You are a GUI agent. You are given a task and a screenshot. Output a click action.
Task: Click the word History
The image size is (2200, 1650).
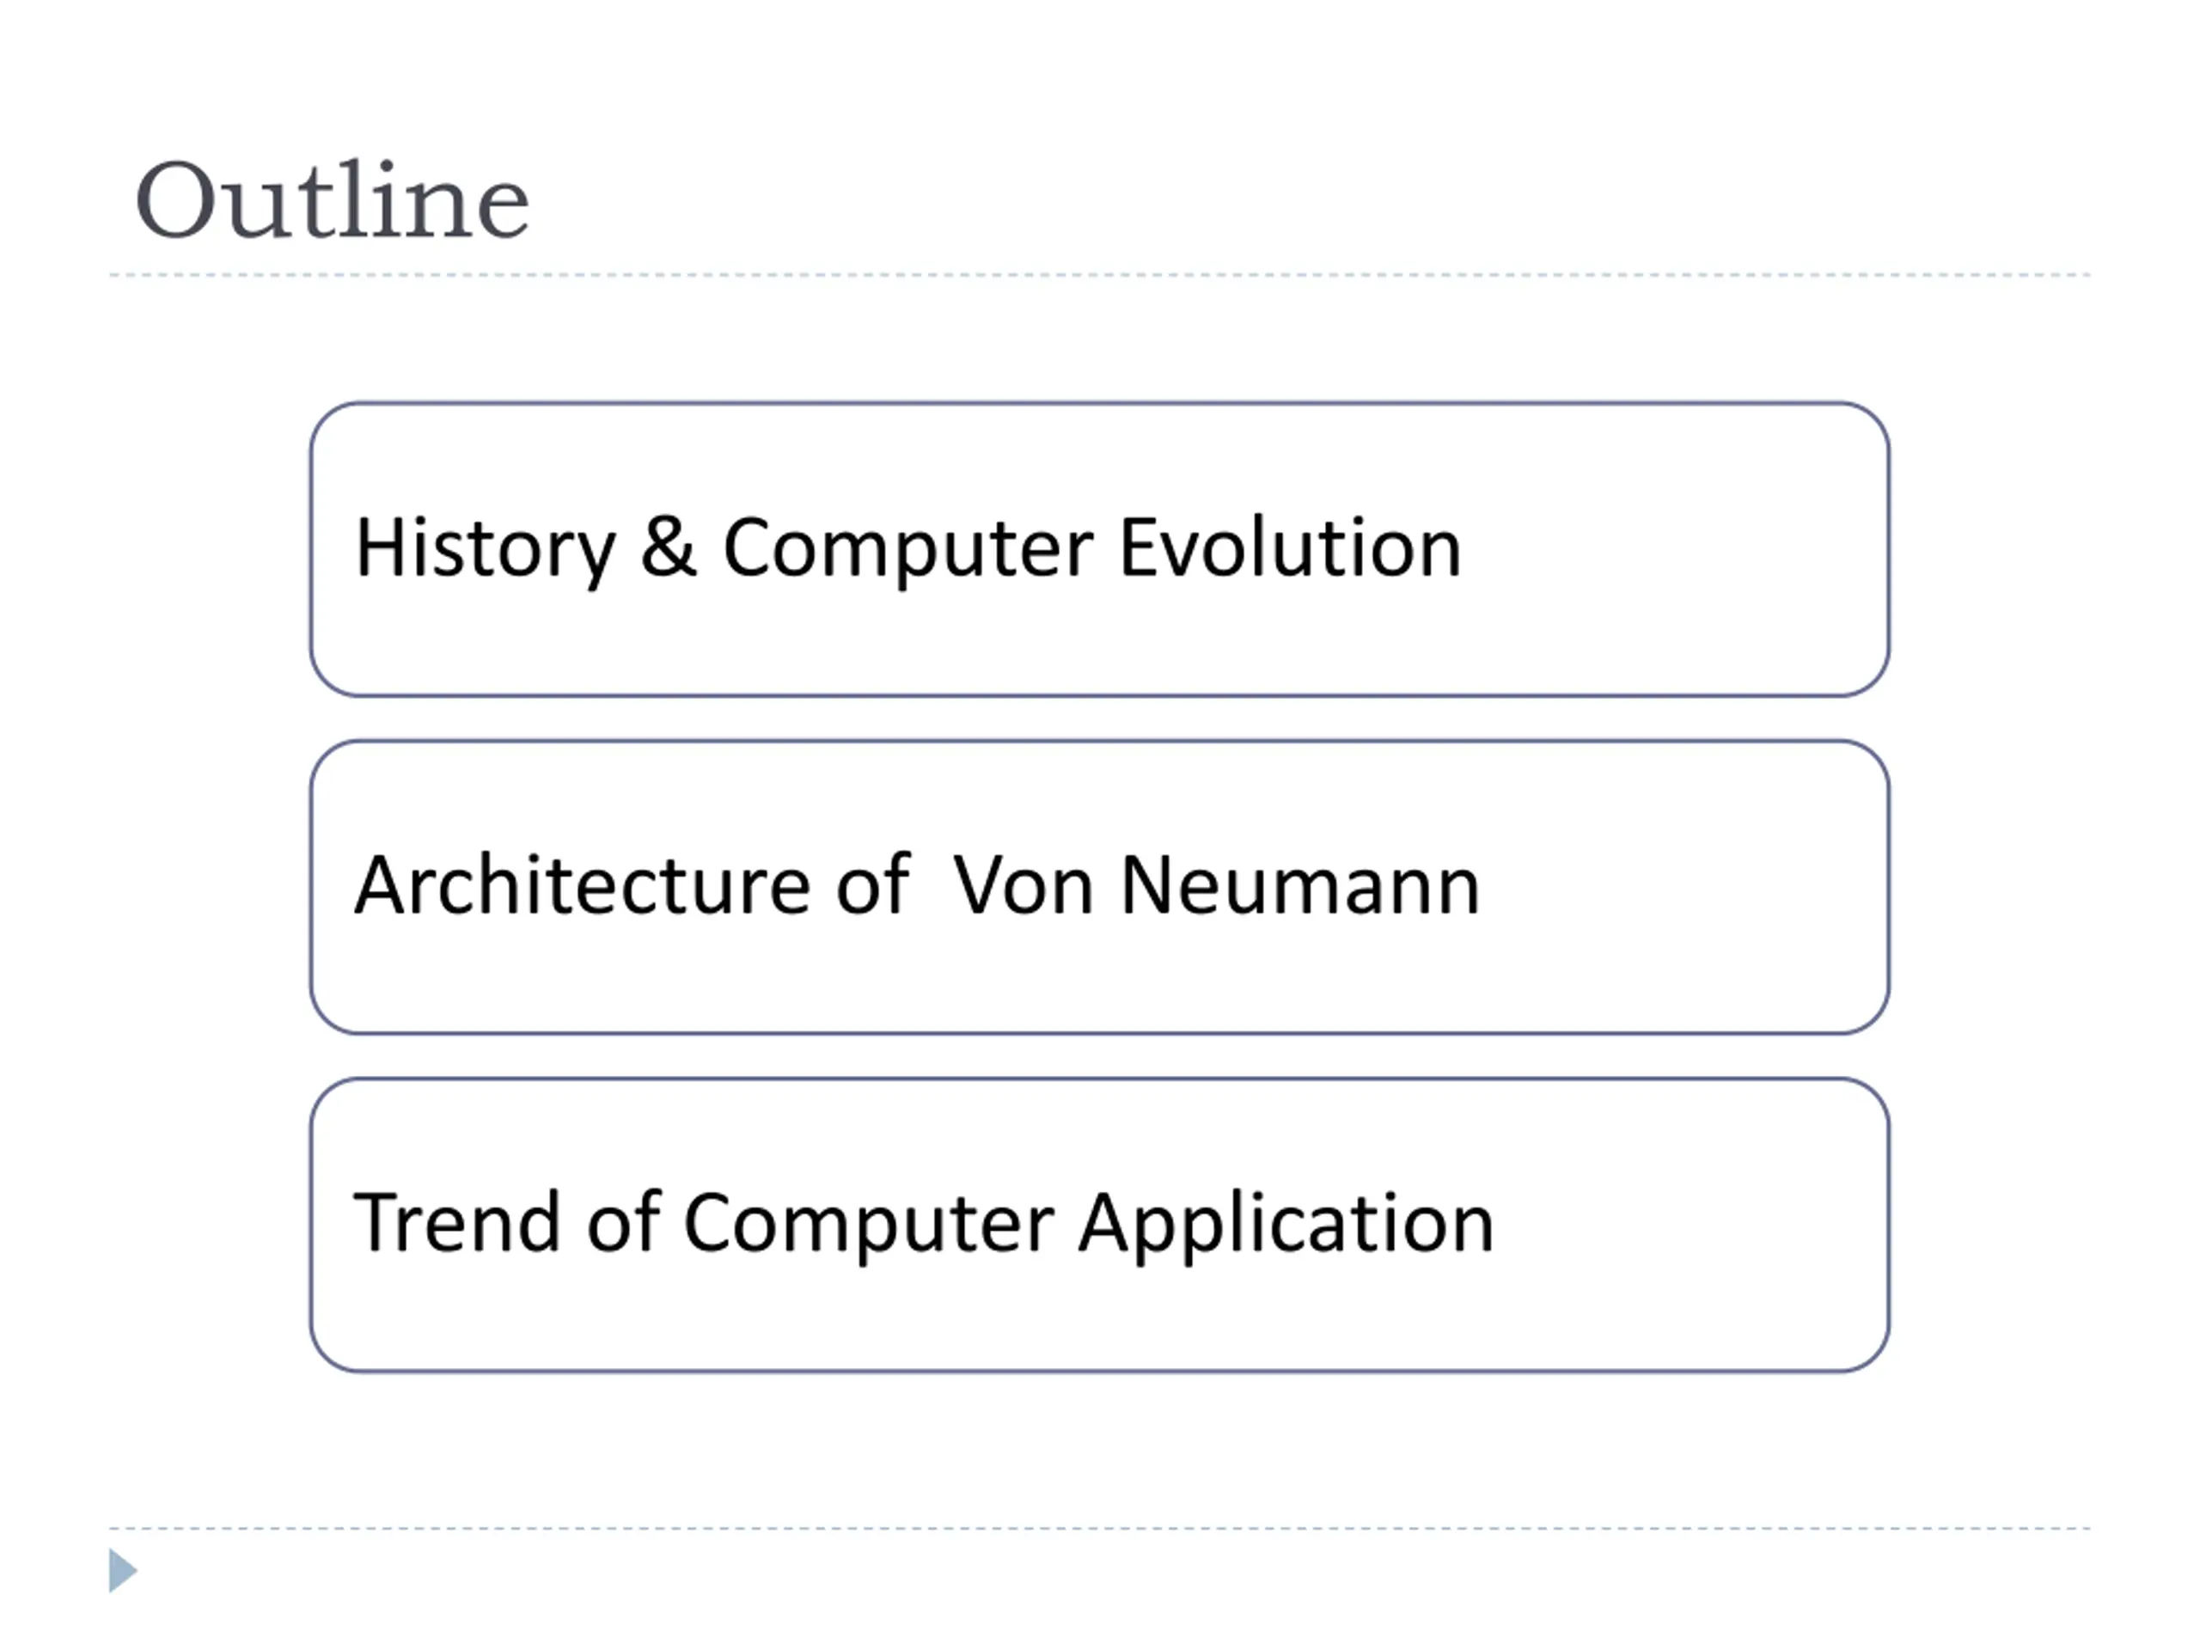pyautogui.click(x=486, y=549)
